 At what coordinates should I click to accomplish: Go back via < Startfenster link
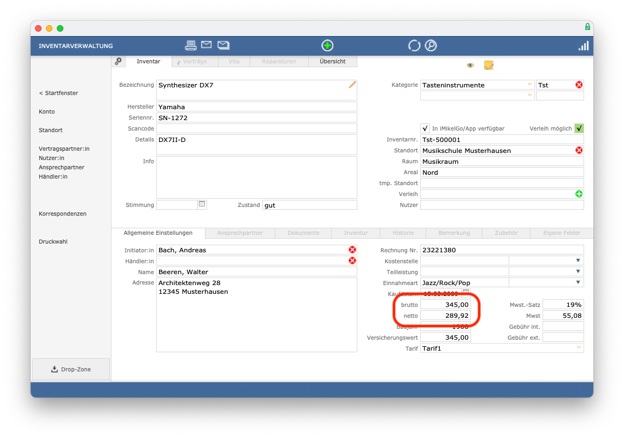pos(58,93)
